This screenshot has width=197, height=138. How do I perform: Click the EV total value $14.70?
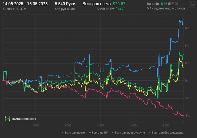pos(120,9)
